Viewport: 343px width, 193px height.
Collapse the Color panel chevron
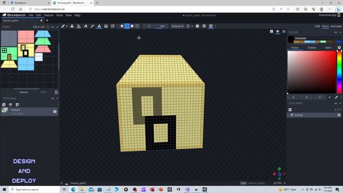click(340, 32)
